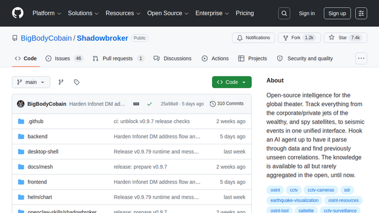Click the osint topic tag
The width and height of the screenshot is (379, 213).
point(275,190)
